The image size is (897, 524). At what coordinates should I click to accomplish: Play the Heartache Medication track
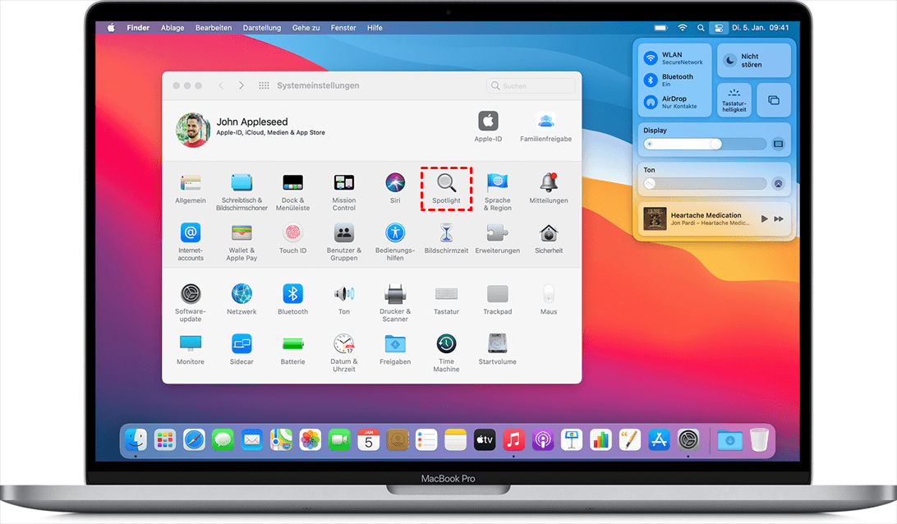[x=764, y=219]
